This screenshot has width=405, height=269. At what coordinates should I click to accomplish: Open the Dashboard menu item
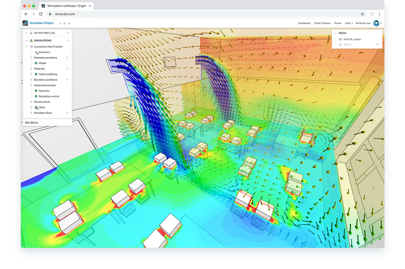[x=305, y=23]
